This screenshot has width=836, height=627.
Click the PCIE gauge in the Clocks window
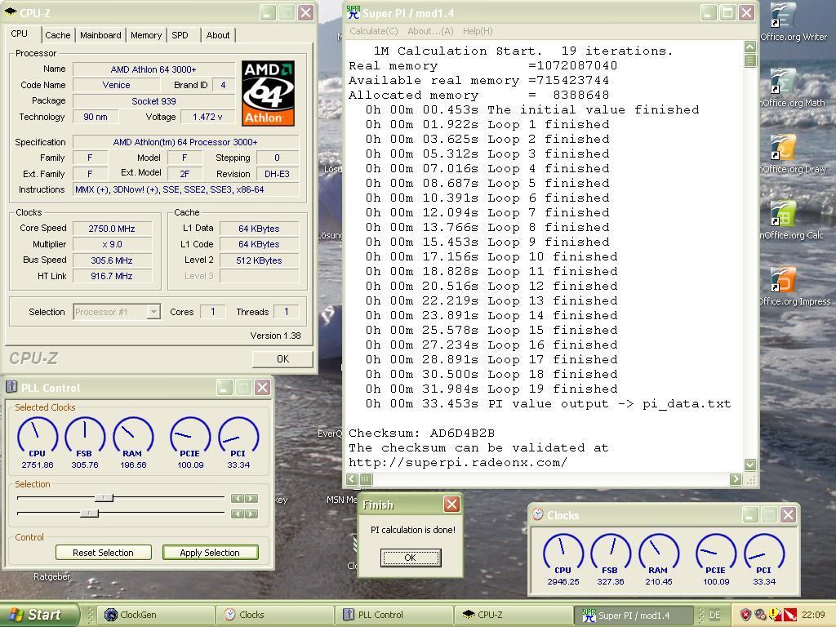(x=716, y=559)
